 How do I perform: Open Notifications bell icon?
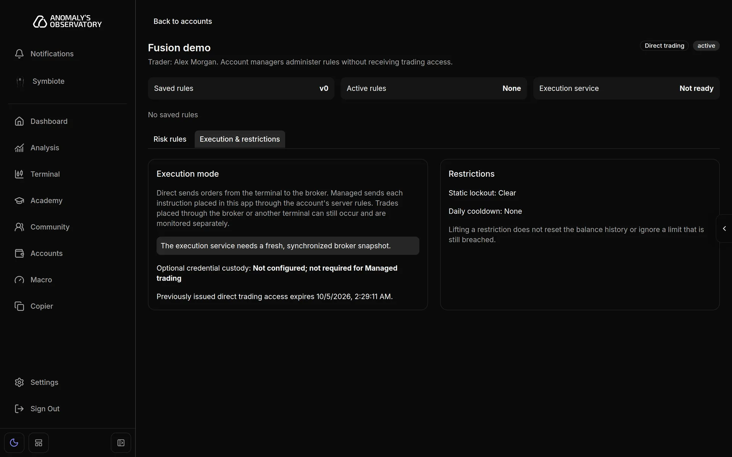[19, 54]
